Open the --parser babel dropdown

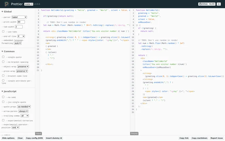point(19,17)
